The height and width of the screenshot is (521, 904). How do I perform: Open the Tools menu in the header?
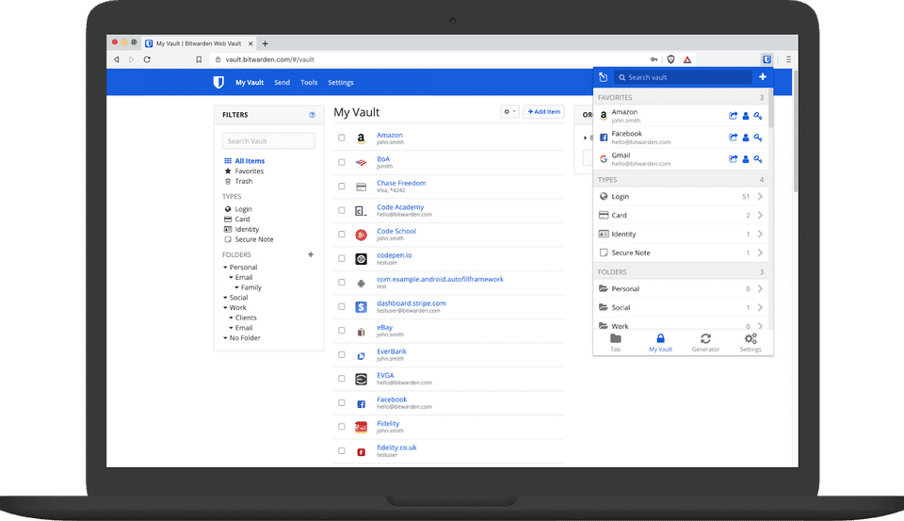point(309,83)
